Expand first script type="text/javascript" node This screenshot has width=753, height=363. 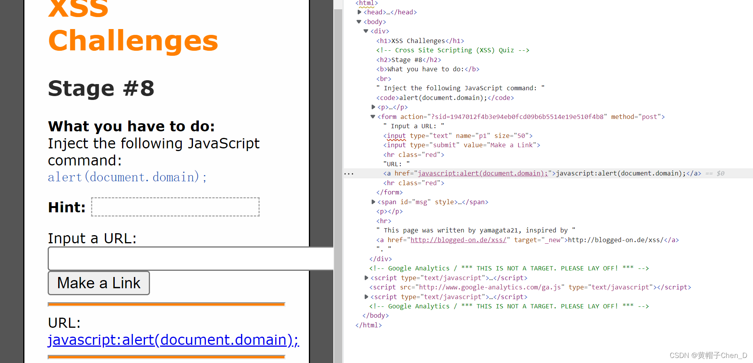pyautogui.click(x=367, y=278)
